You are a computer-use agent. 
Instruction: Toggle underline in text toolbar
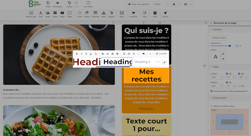tap(86, 54)
